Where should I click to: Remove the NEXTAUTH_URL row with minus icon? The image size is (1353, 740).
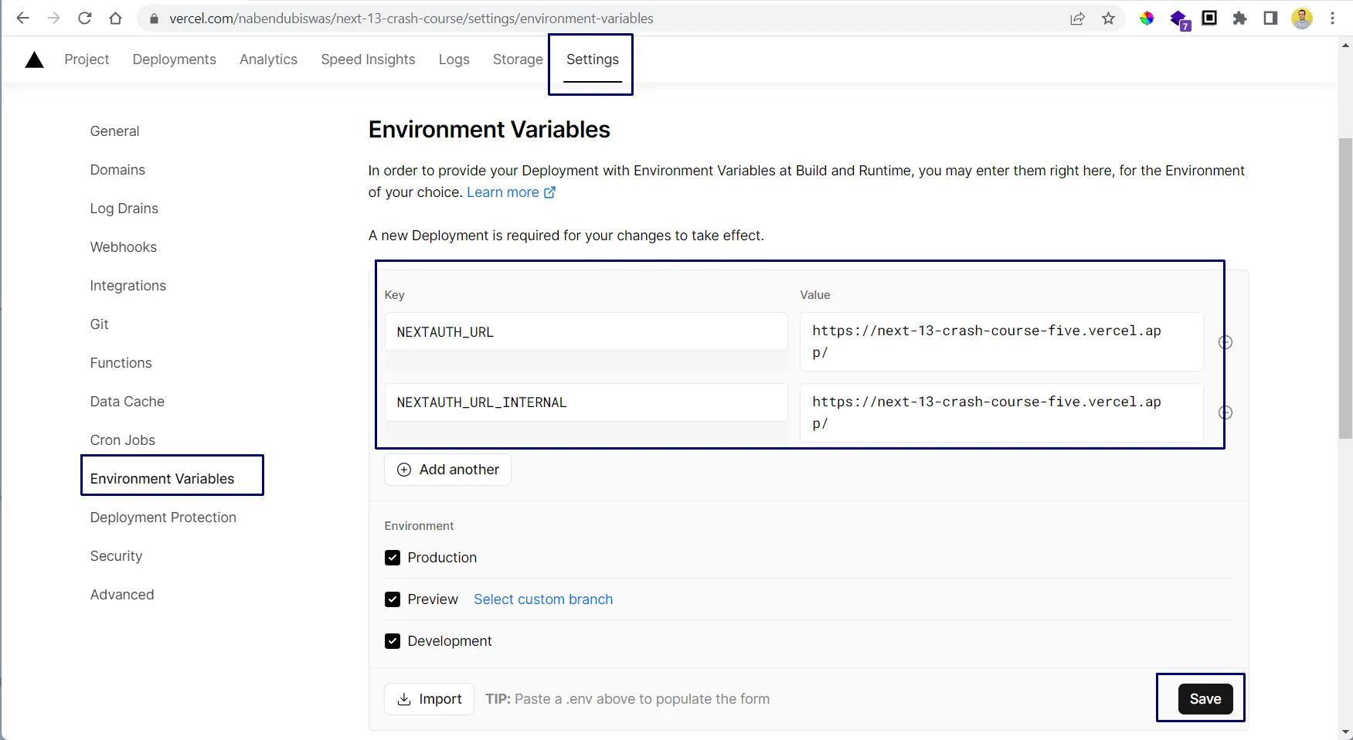[1226, 342]
